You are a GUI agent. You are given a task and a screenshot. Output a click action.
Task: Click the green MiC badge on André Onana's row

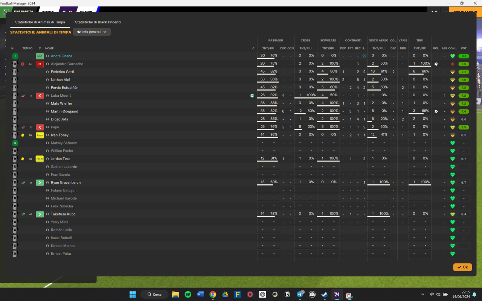click(x=40, y=56)
